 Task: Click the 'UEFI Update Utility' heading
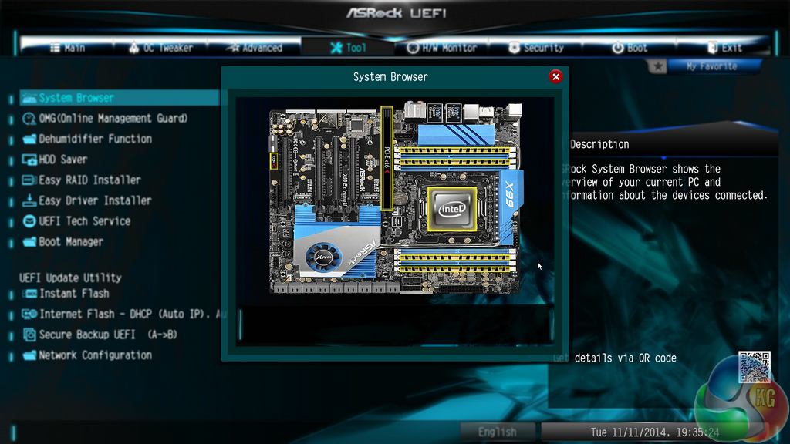click(70, 277)
